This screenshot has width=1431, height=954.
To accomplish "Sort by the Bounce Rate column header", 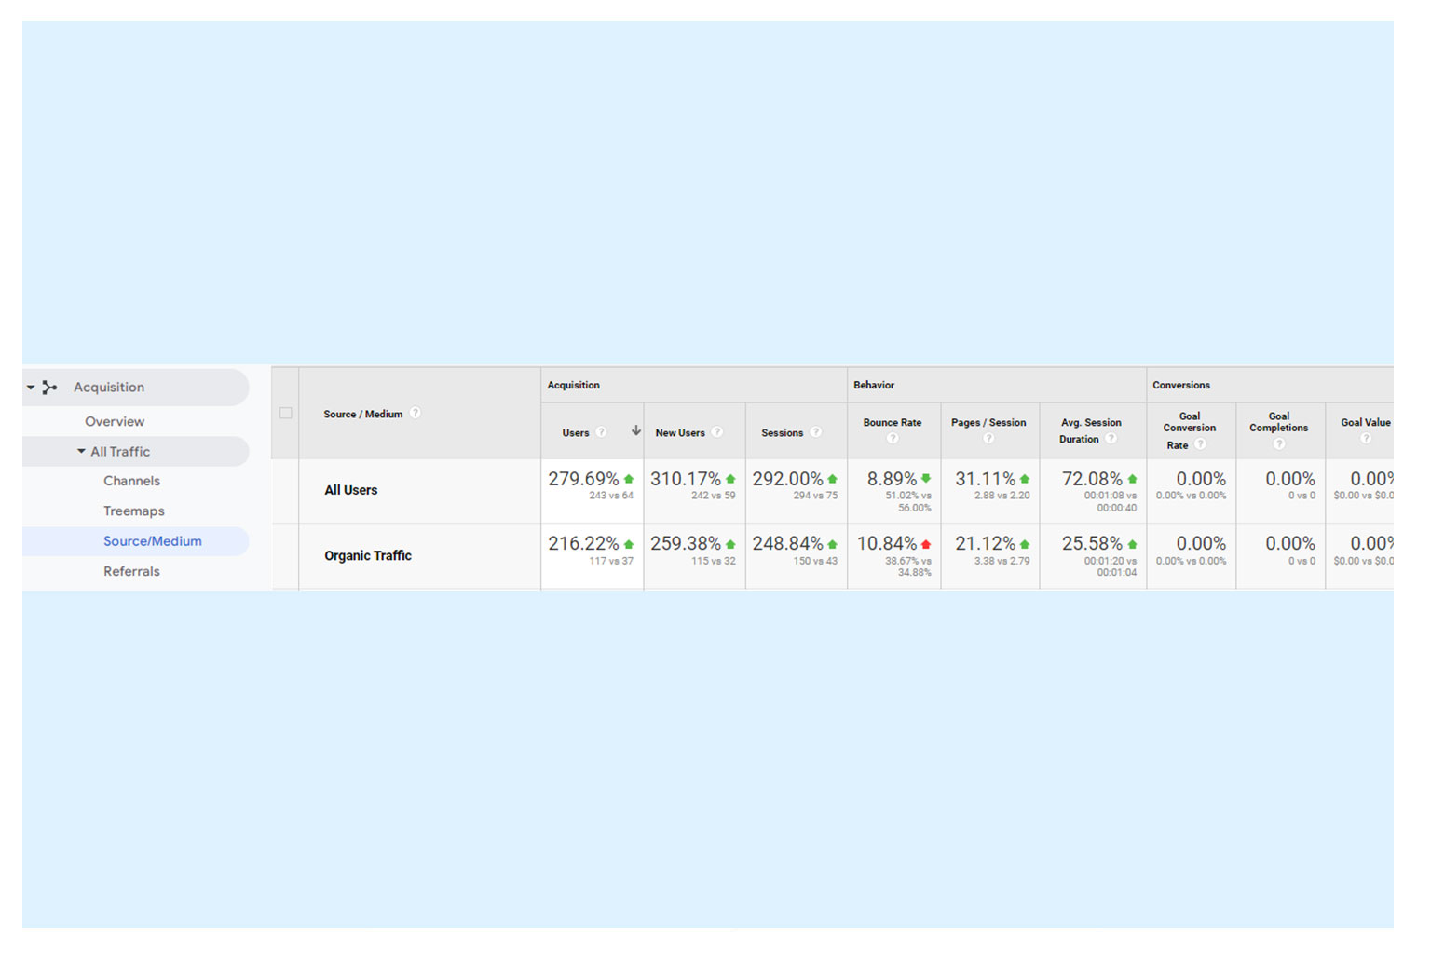I will coord(893,422).
